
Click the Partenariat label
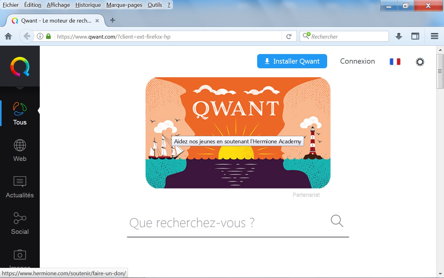click(306, 195)
